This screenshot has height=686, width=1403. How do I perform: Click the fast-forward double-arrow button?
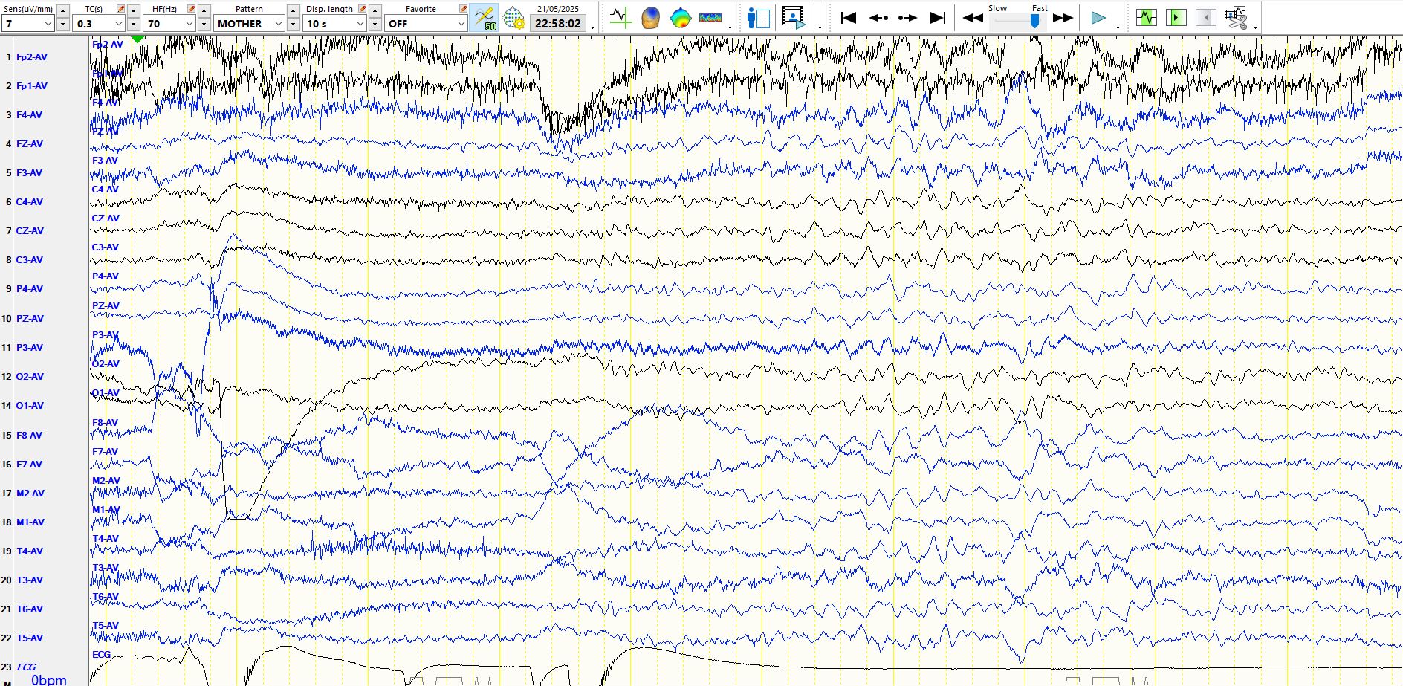coord(1063,18)
